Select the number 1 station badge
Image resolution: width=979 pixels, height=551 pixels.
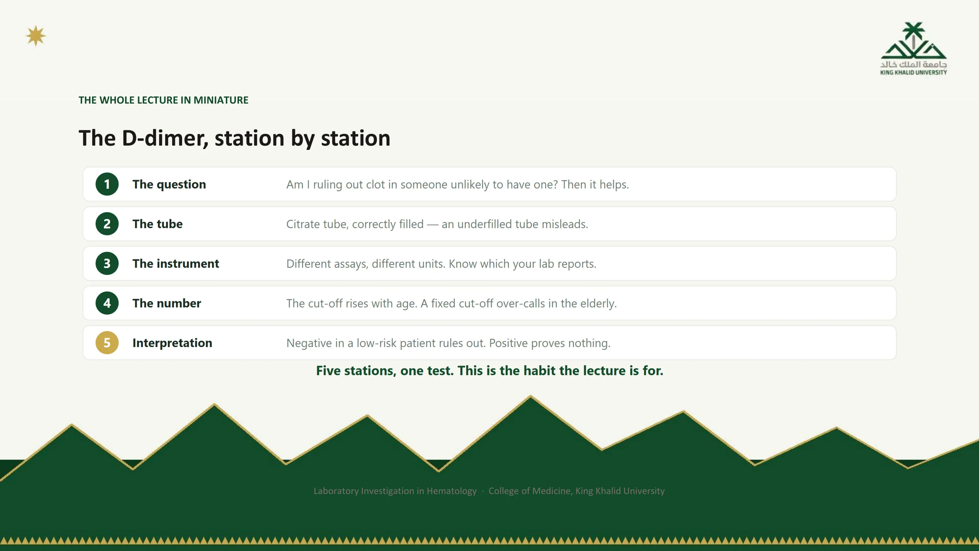[x=107, y=184]
